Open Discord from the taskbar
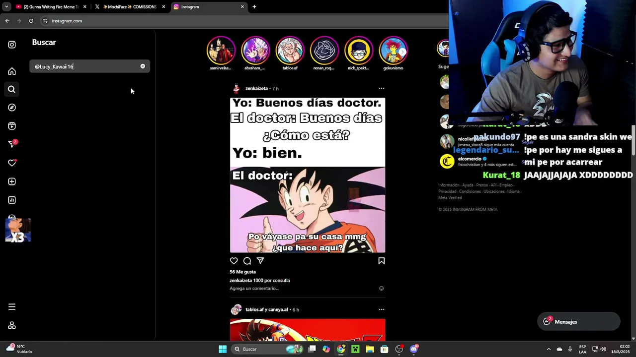The width and height of the screenshot is (636, 357). click(414, 349)
